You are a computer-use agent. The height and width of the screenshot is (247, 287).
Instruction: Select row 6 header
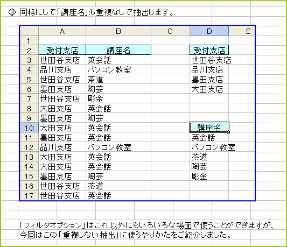(29, 89)
